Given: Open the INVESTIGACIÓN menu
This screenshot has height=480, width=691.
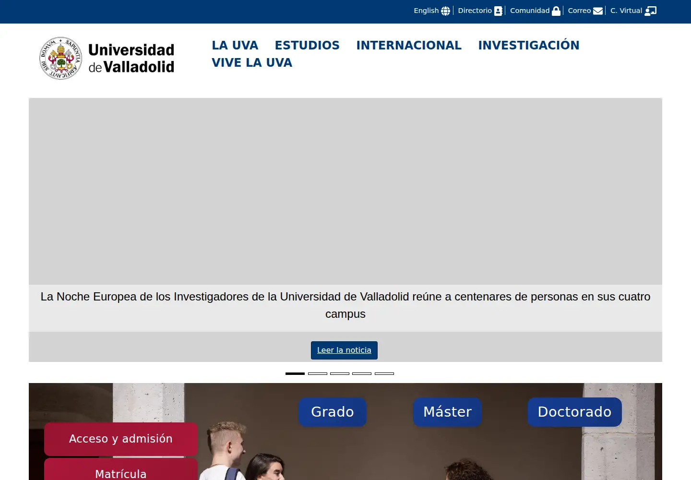Looking at the screenshot, I should pyautogui.click(x=529, y=45).
